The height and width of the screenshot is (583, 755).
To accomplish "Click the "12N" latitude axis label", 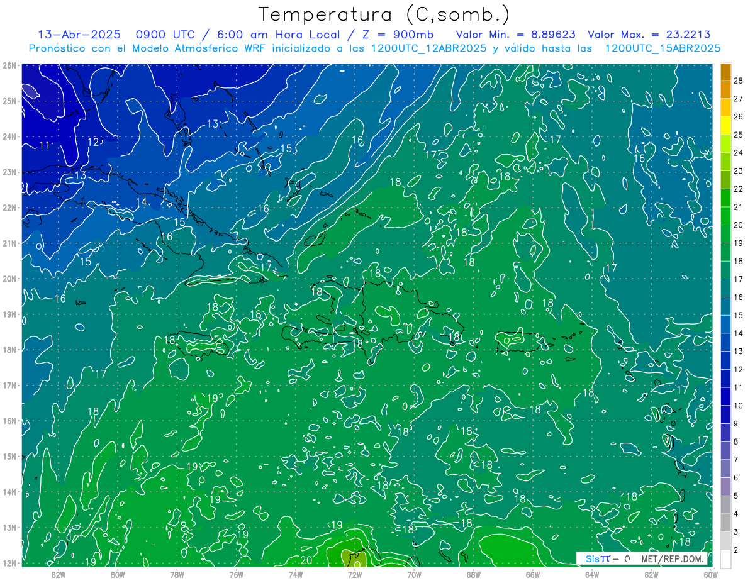I will (9, 563).
